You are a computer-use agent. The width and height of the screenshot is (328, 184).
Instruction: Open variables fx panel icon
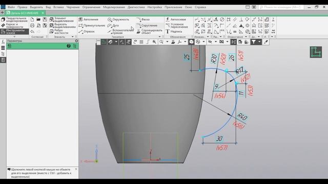pos(3,42)
